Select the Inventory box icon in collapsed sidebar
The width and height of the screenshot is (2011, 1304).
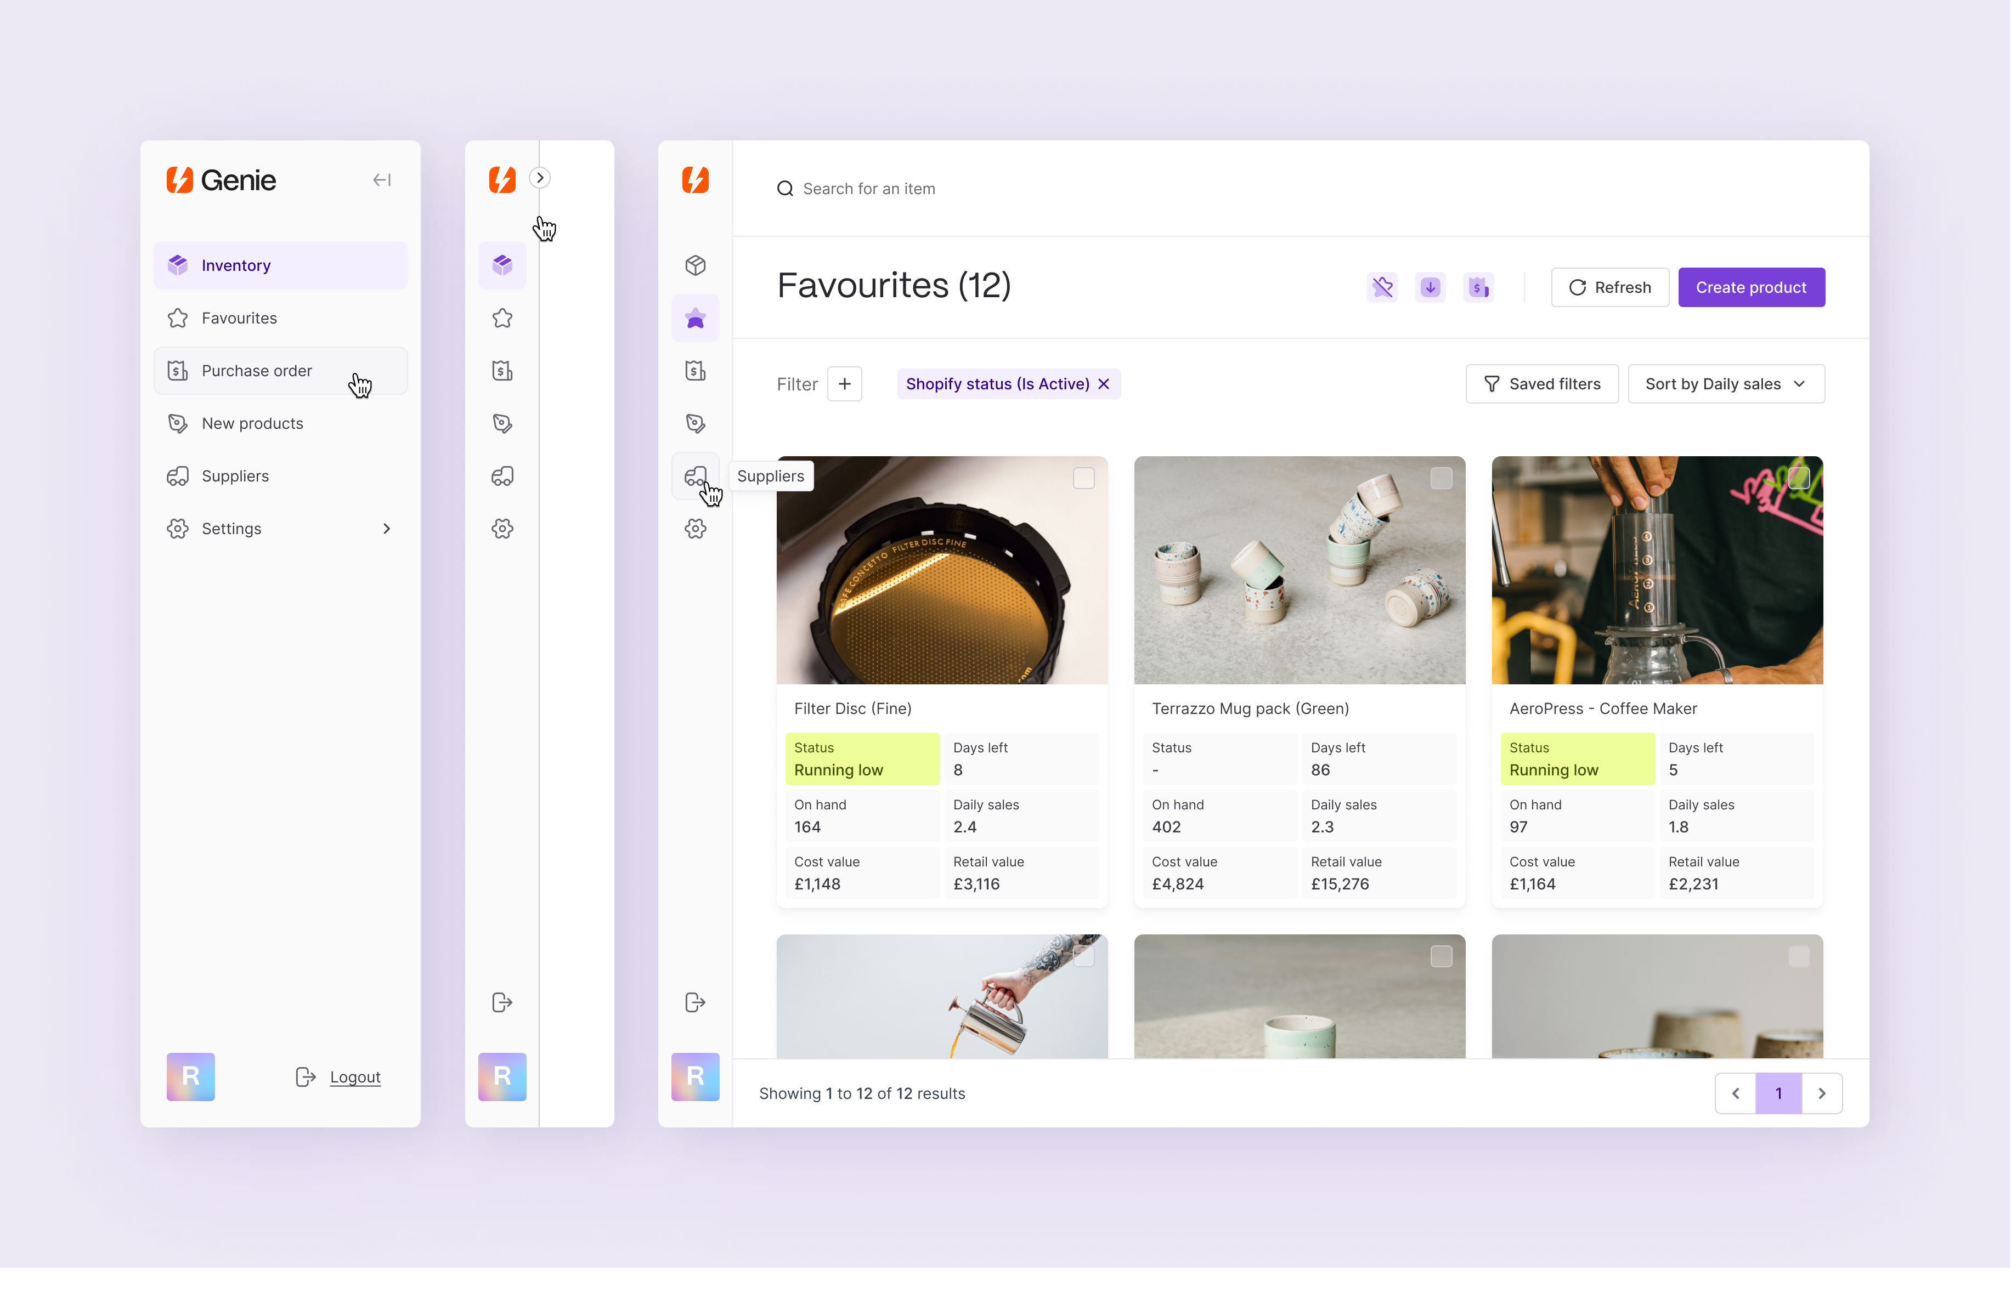(x=502, y=264)
